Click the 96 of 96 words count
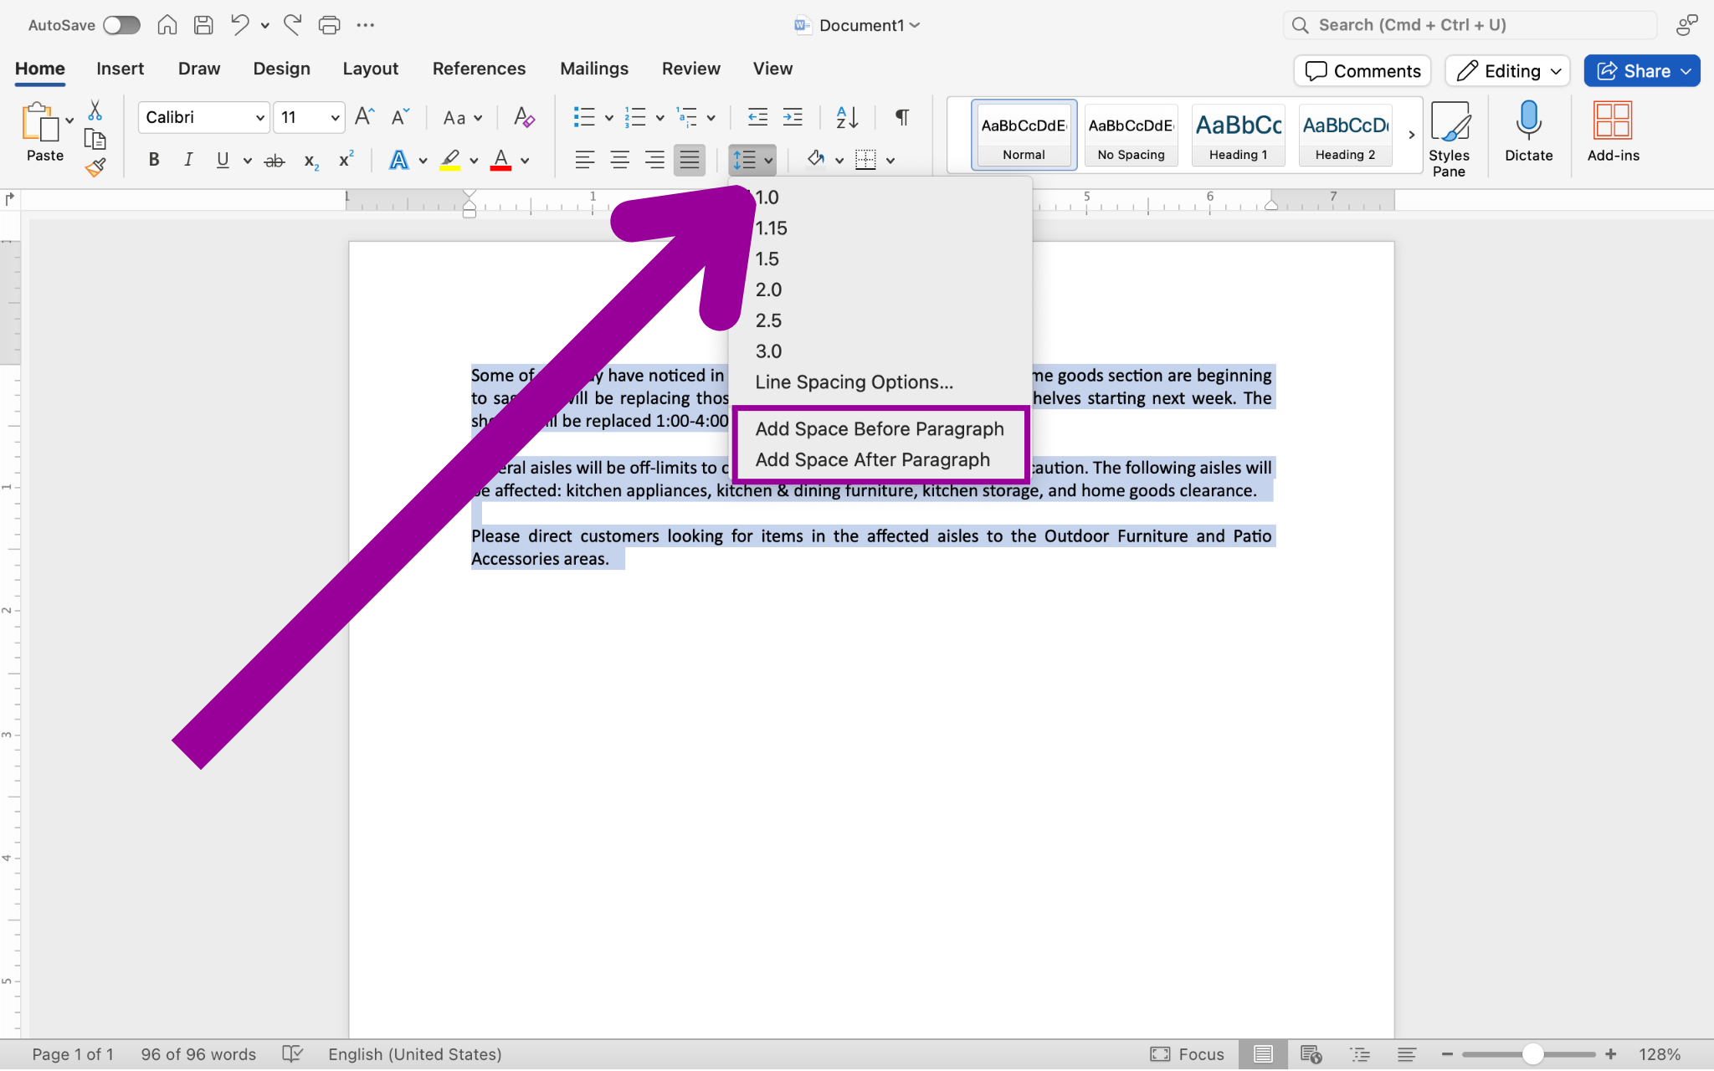The image size is (1714, 1071). 198,1054
